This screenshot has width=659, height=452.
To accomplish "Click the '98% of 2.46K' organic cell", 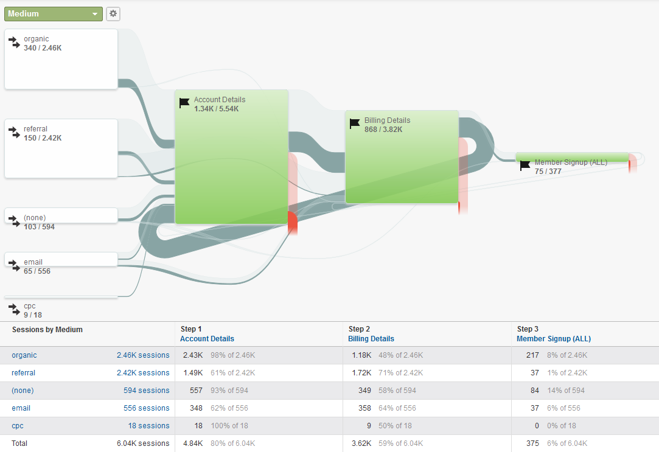I will (x=233, y=355).
